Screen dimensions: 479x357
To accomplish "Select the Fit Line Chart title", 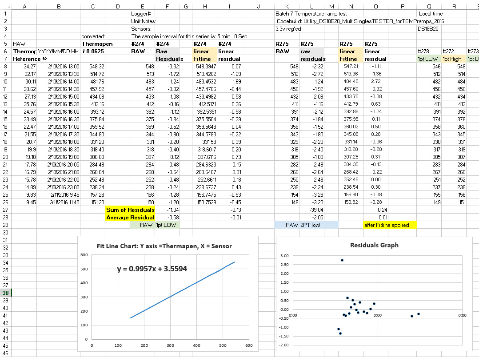I will (x=164, y=246).
